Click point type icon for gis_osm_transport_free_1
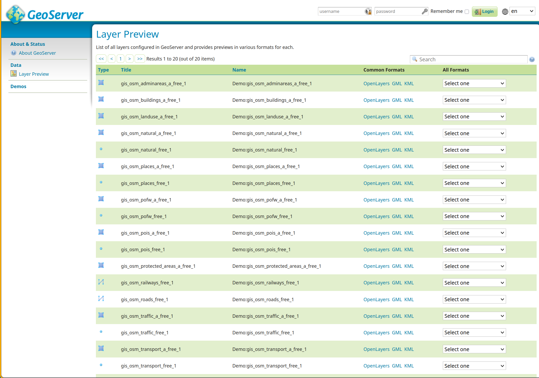 [101, 365]
